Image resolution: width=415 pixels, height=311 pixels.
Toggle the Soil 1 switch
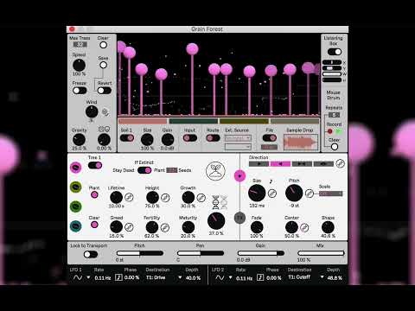pyautogui.click(x=127, y=138)
